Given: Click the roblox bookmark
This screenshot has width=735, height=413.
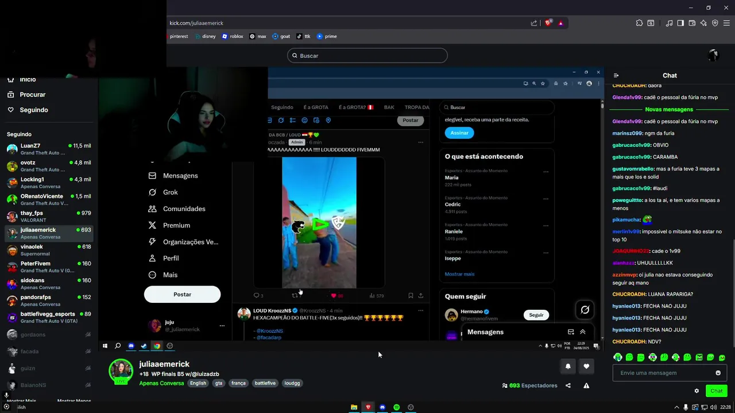Looking at the screenshot, I should (233, 36).
